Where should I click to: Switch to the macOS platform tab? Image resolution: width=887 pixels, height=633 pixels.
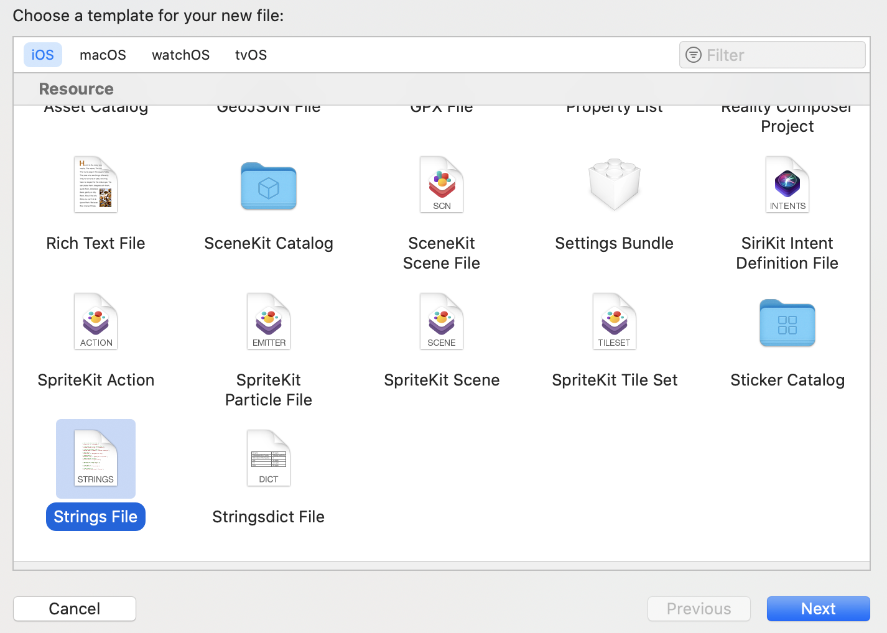(103, 55)
